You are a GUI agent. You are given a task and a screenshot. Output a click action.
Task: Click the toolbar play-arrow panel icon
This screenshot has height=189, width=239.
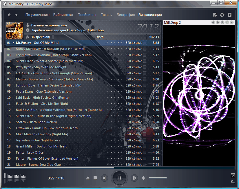click(230, 15)
